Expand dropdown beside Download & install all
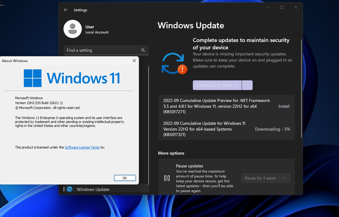 [247, 85]
